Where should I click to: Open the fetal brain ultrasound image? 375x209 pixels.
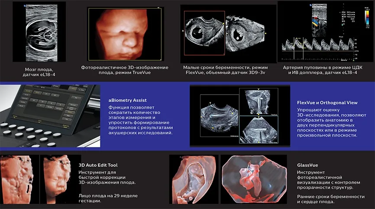39,32
